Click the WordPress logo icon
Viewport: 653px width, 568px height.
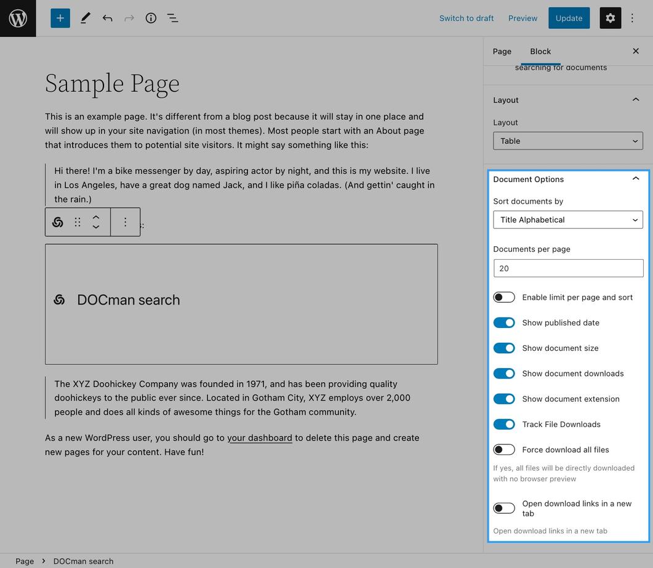click(18, 18)
